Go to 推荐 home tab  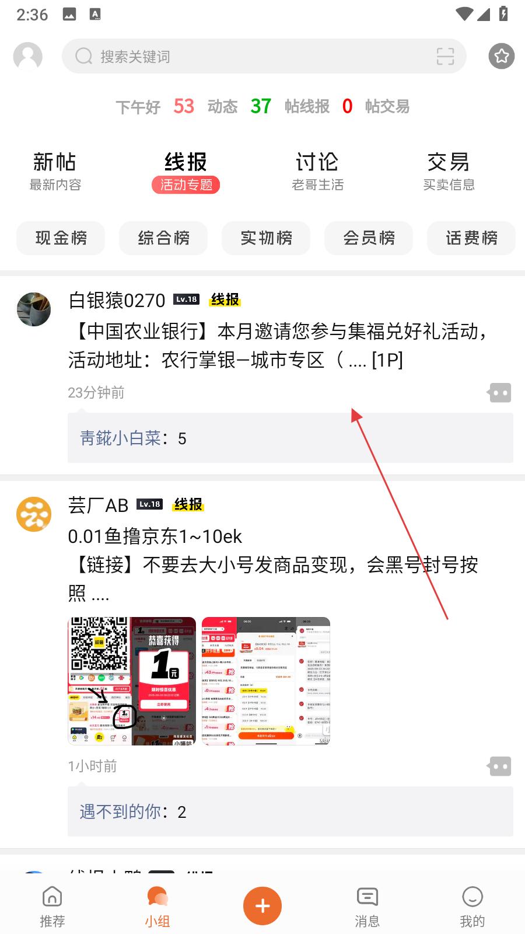tap(52, 907)
